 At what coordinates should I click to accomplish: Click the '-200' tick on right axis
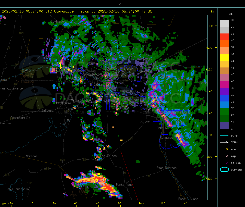(x=209, y=157)
